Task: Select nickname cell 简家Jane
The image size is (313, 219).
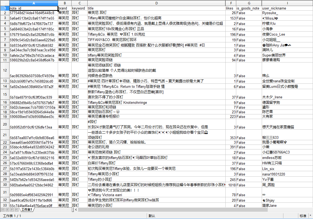Action: 287,205
